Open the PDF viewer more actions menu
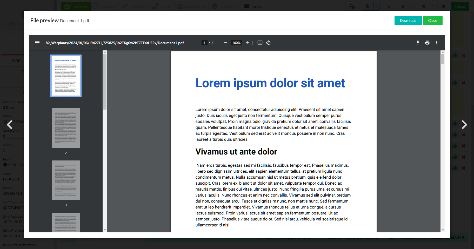Image resolution: width=474 pixels, height=249 pixels. [x=436, y=43]
